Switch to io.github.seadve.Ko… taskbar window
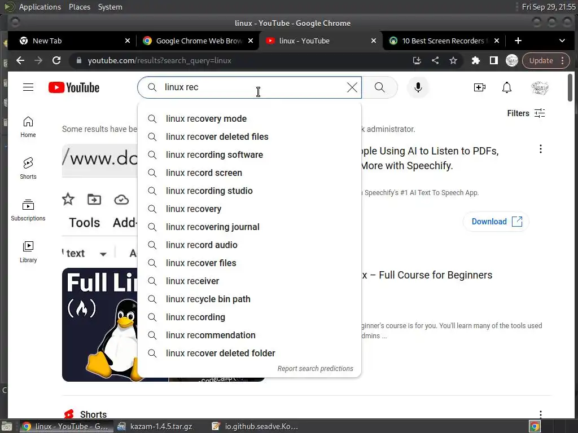The width and height of the screenshot is (578, 433). [x=255, y=426]
